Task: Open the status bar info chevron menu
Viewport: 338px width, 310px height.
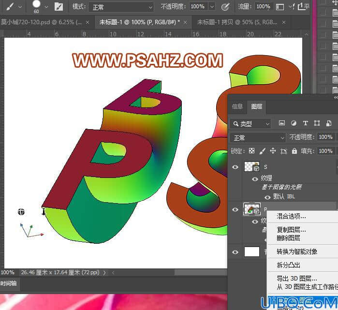Action: [104, 273]
